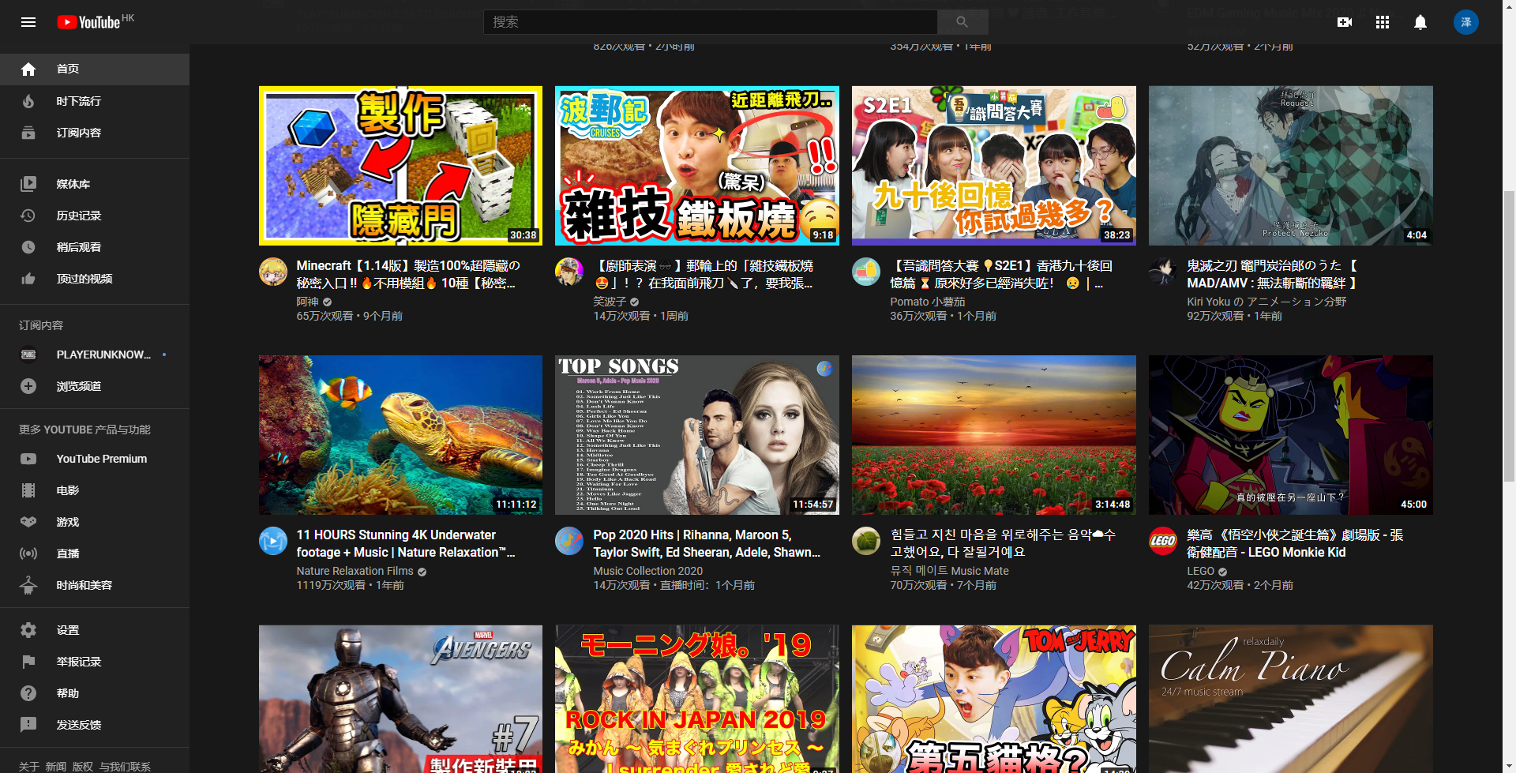Viewport: 1516px width, 773px height.
Task: Open the 阿神 channel avatar
Action: coord(273,272)
